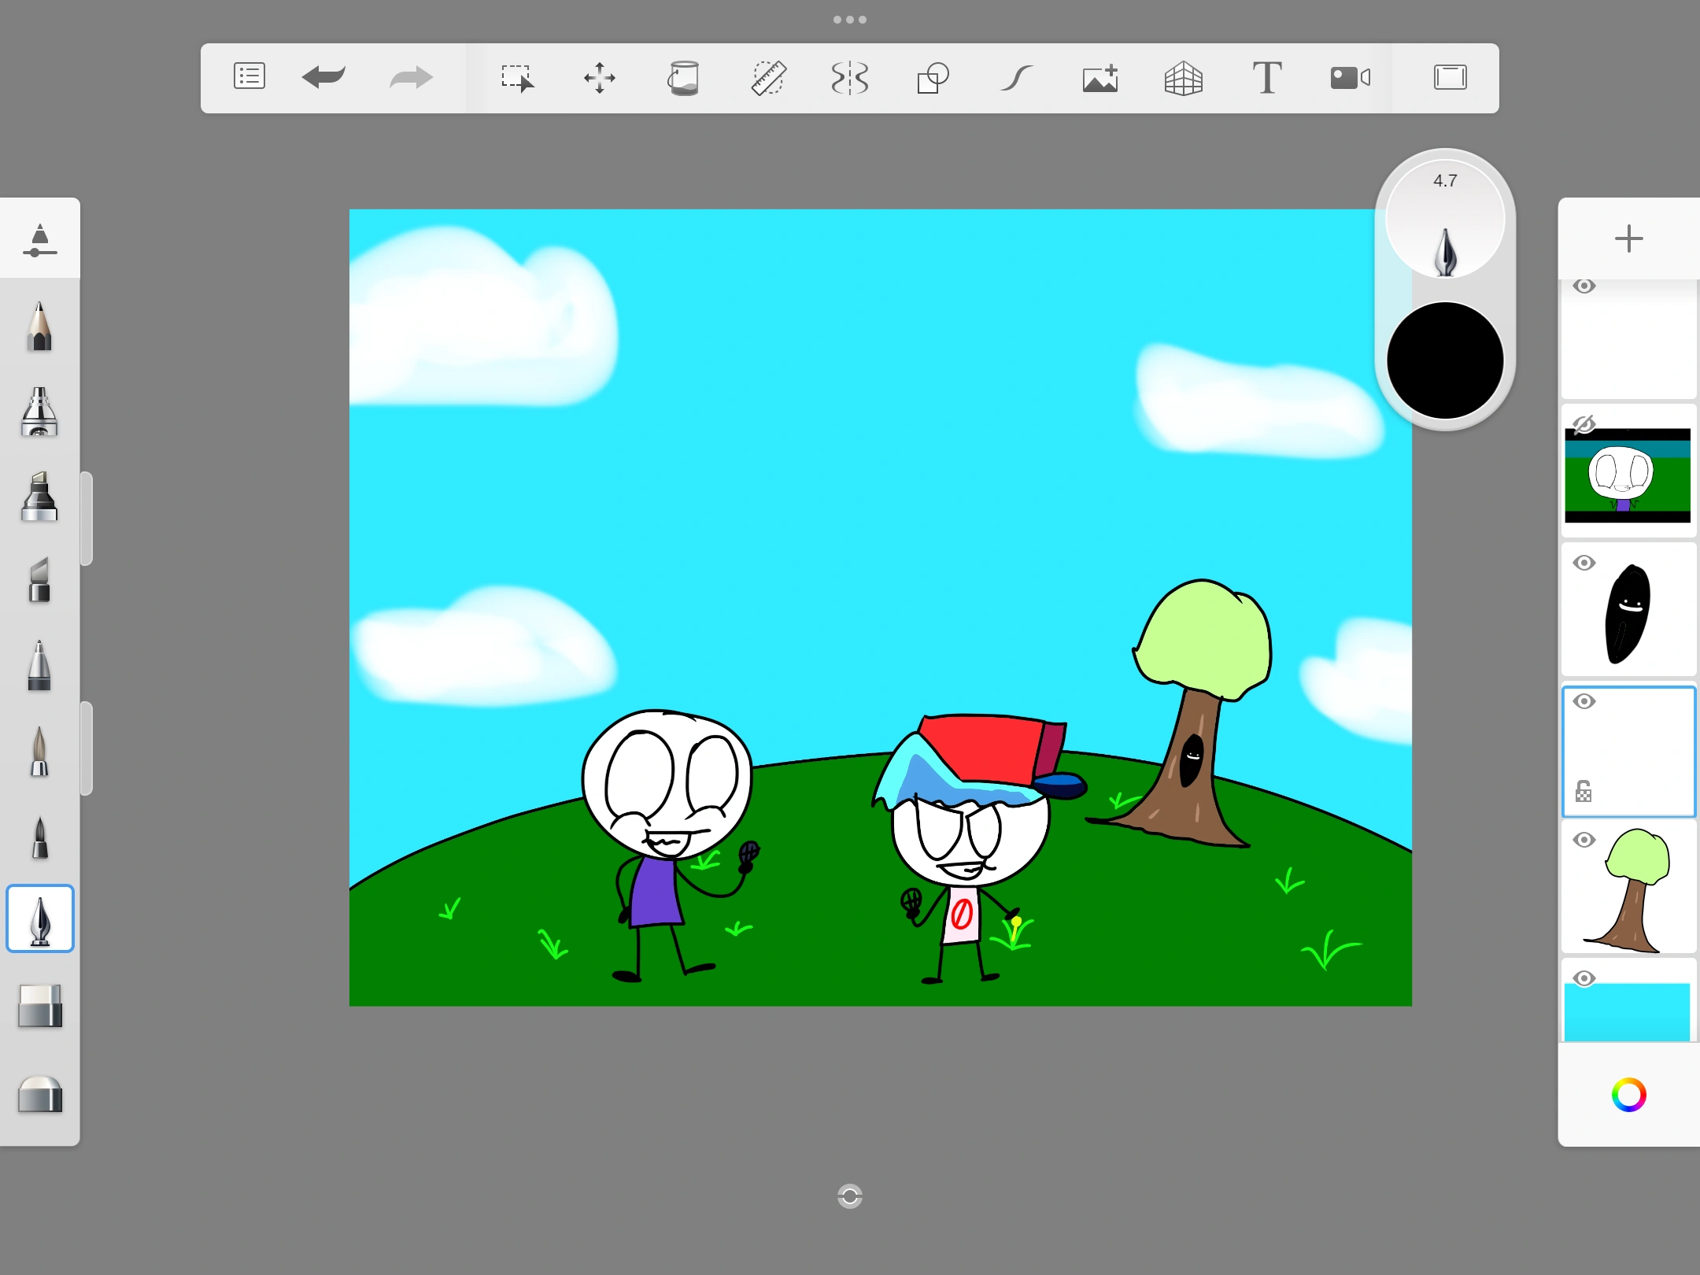Undo the last stroke
The image size is (1700, 1275).
click(x=323, y=77)
